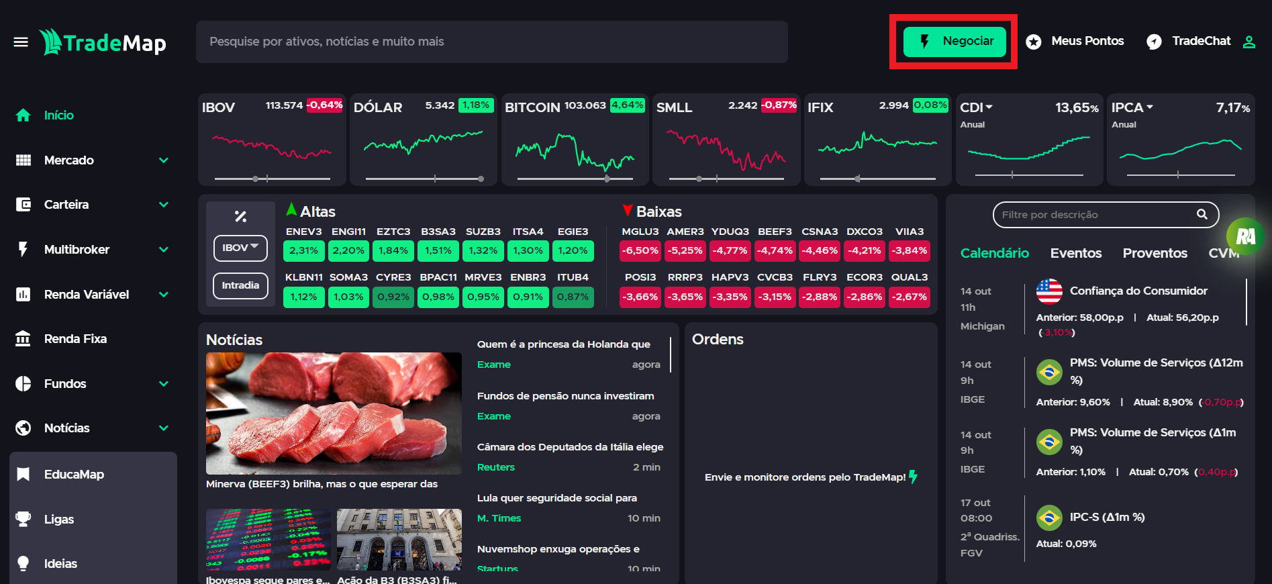1272x584 pixels.
Task: Click the red Baixas down arrow icon
Action: point(628,211)
